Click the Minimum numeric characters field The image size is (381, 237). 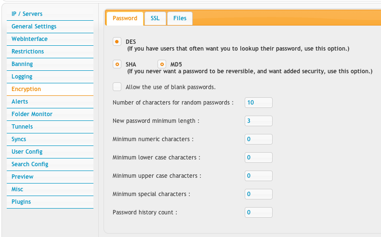click(x=259, y=139)
